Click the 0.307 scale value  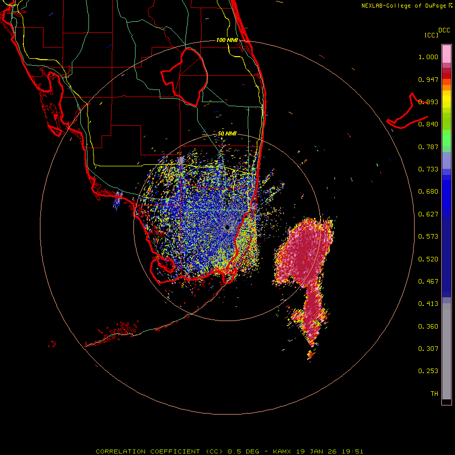pyautogui.click(x=428, y=349)
